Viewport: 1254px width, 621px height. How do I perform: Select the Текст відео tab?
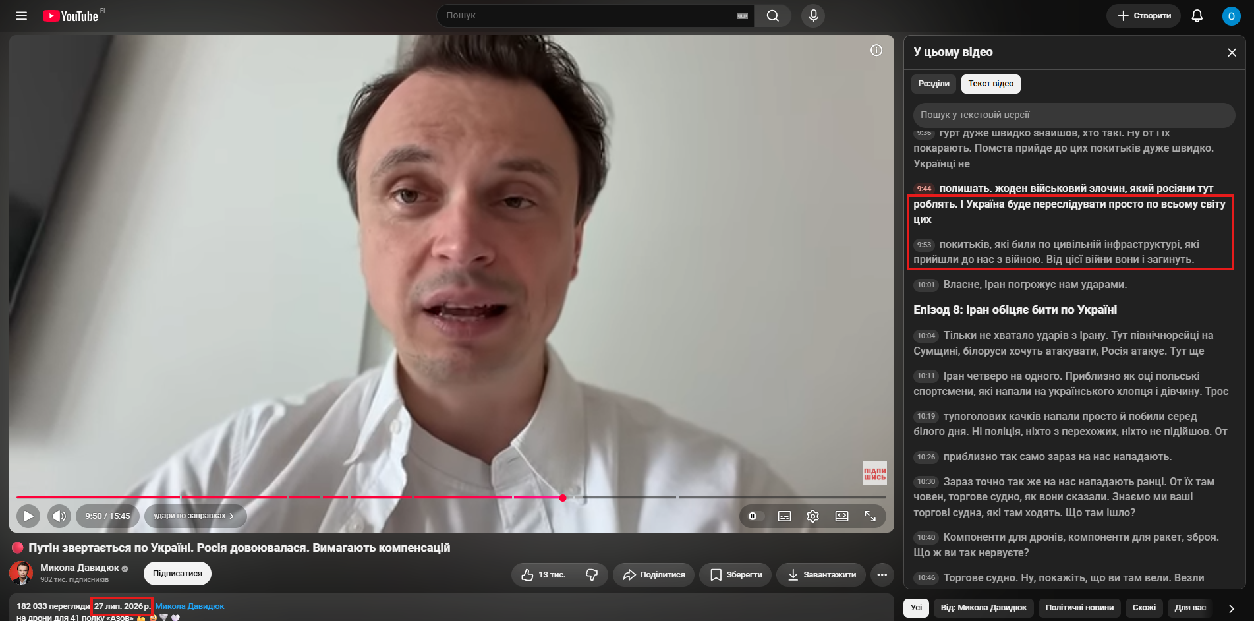(x=990, y=84)
